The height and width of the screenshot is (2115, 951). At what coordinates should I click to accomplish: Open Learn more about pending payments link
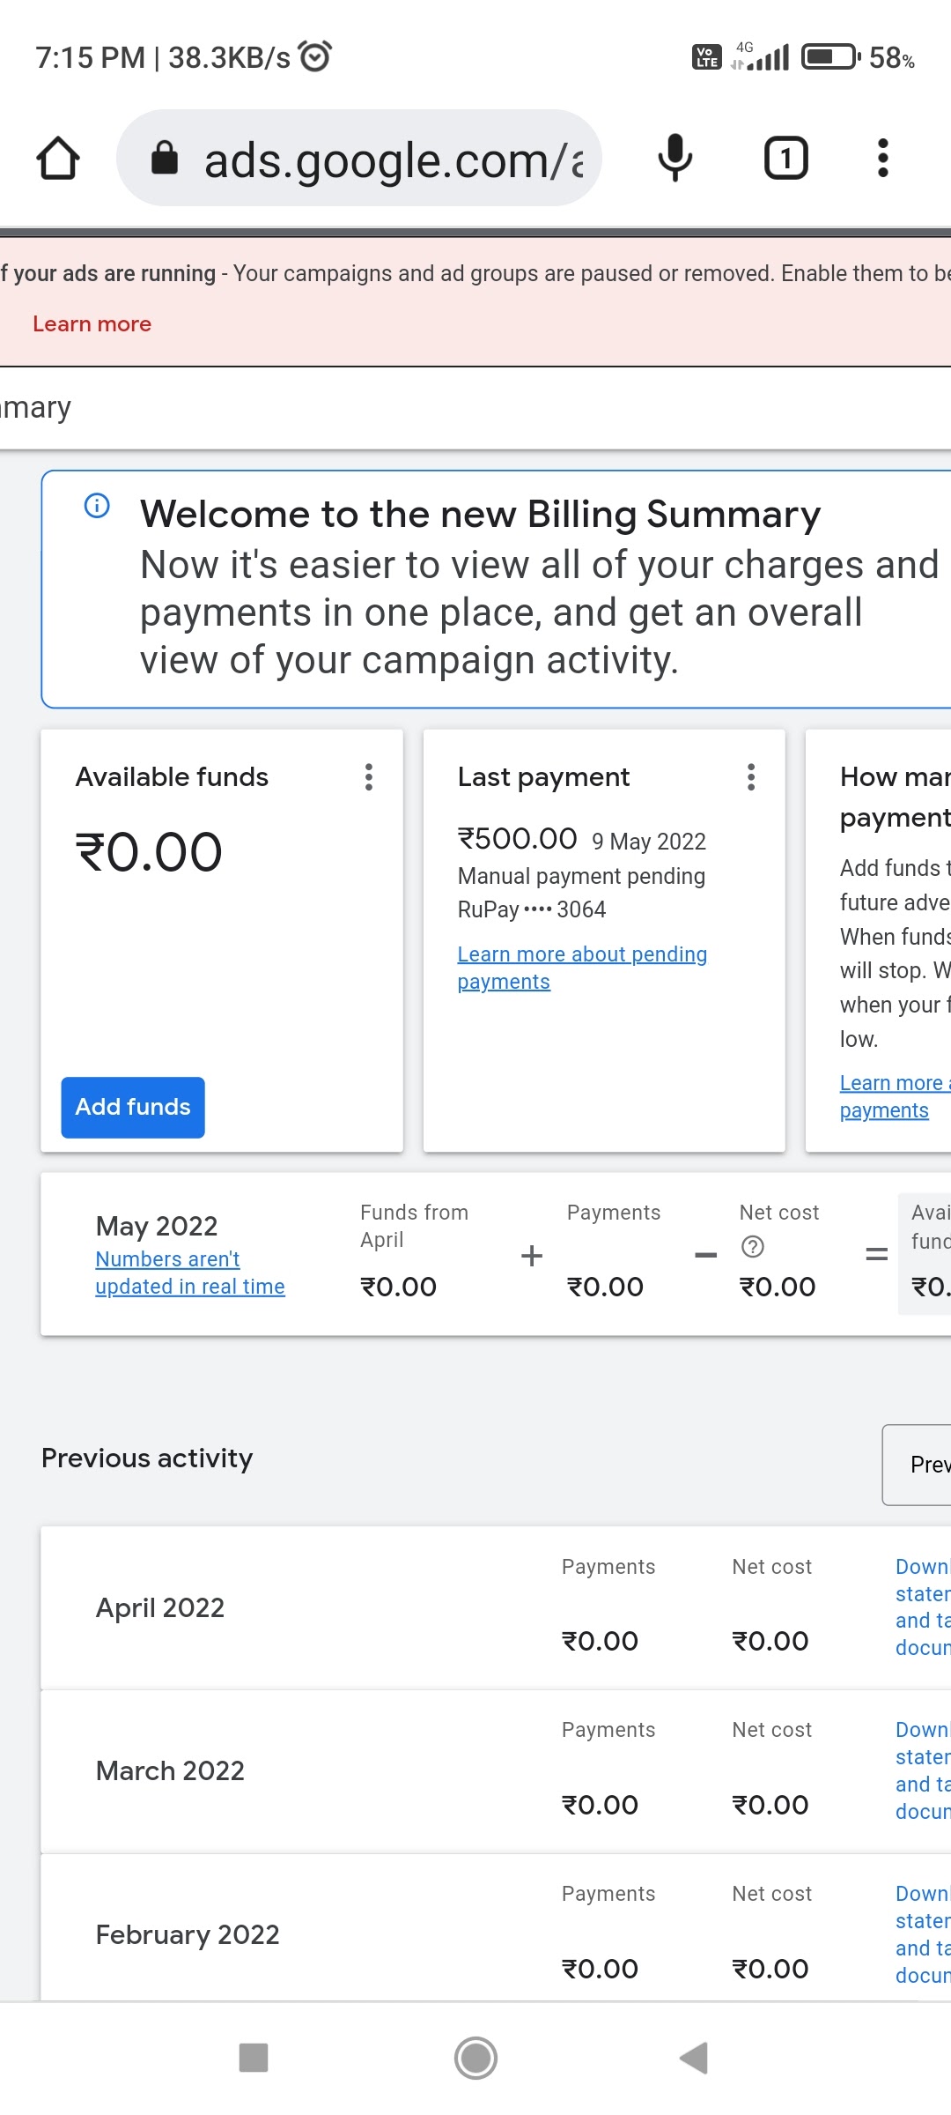click(581, 968)
